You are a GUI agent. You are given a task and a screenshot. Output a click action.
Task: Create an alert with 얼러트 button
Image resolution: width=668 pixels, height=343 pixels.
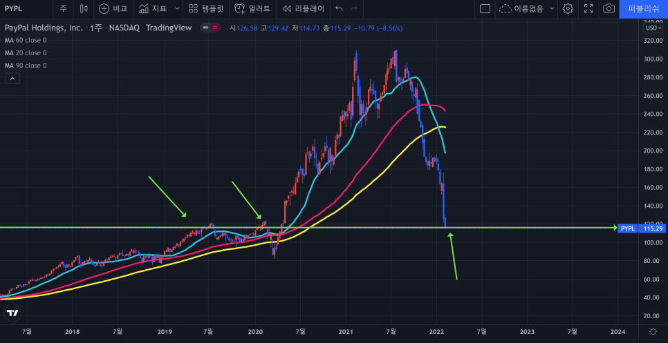coord(252,8)
